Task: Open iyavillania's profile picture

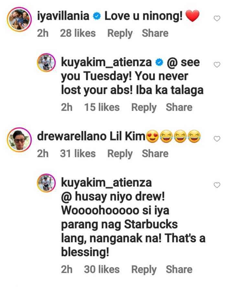Action: (19, 19)
